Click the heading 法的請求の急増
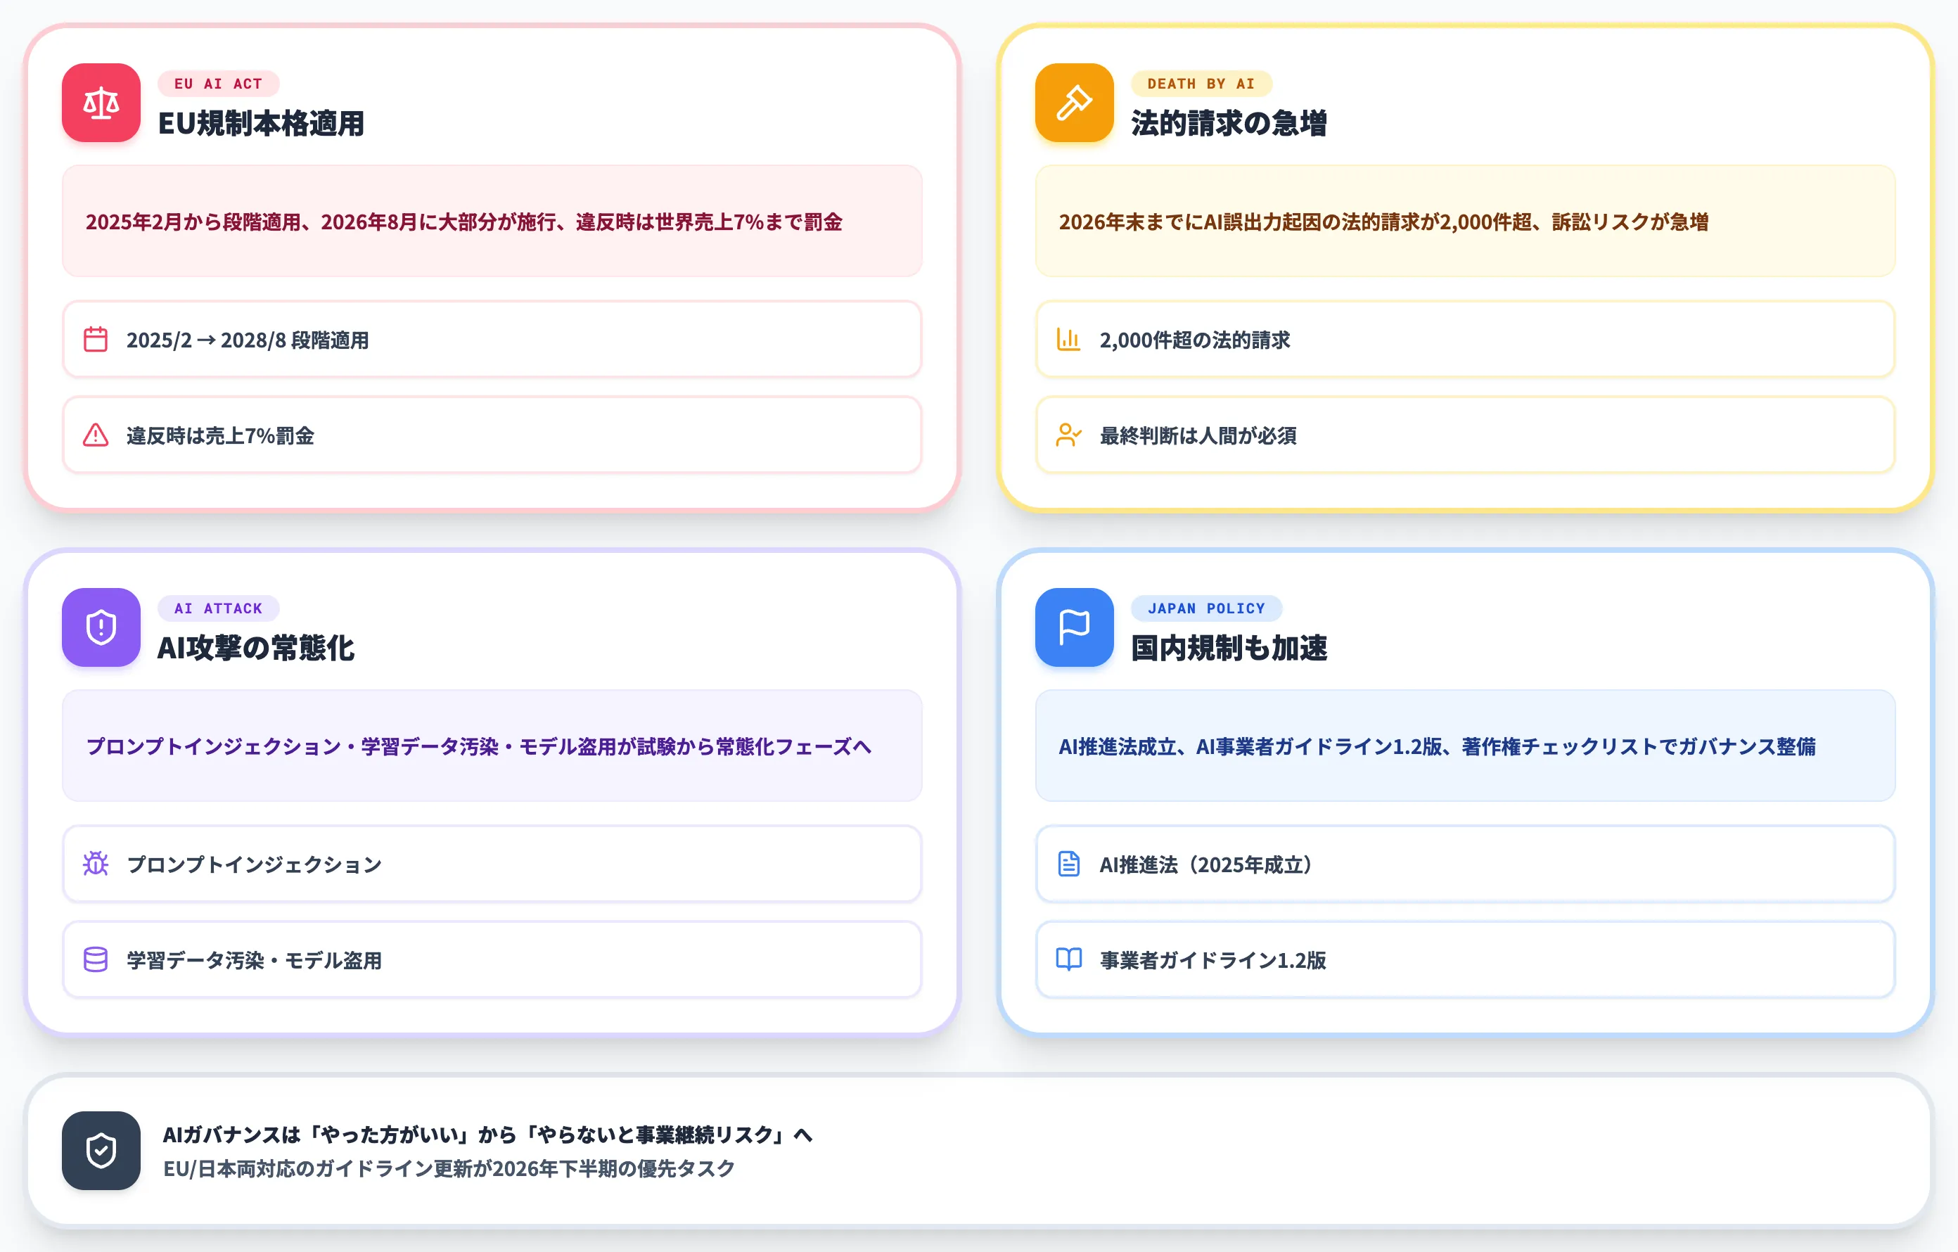Screen dimensions: 1958x1252 pos(1229,124)
